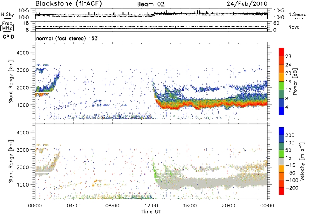Select the light green segment of Power color bar
The width and height of the screenshot is (309, 214).
click(x=282, y=86)
